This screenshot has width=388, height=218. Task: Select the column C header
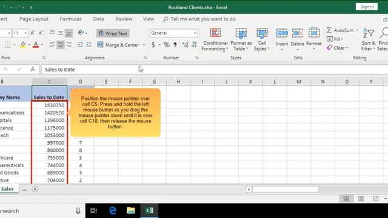click(49, 82)
